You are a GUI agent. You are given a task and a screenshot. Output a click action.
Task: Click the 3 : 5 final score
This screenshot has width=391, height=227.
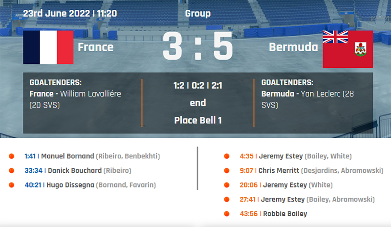pyautogui.click(x=197, y=47)
